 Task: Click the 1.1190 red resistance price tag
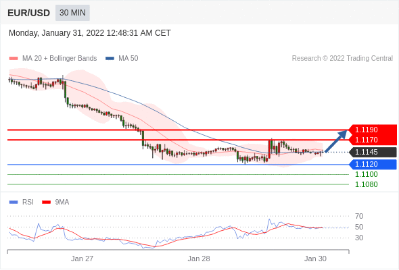click(x=373, y=130)
